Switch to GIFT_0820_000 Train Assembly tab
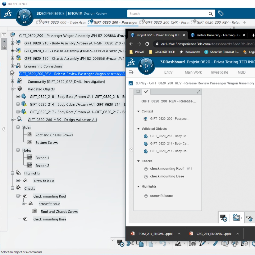Image resolution: width=255 pixels, height=255 pixels. pyautogui.click(x=61, y=22)
